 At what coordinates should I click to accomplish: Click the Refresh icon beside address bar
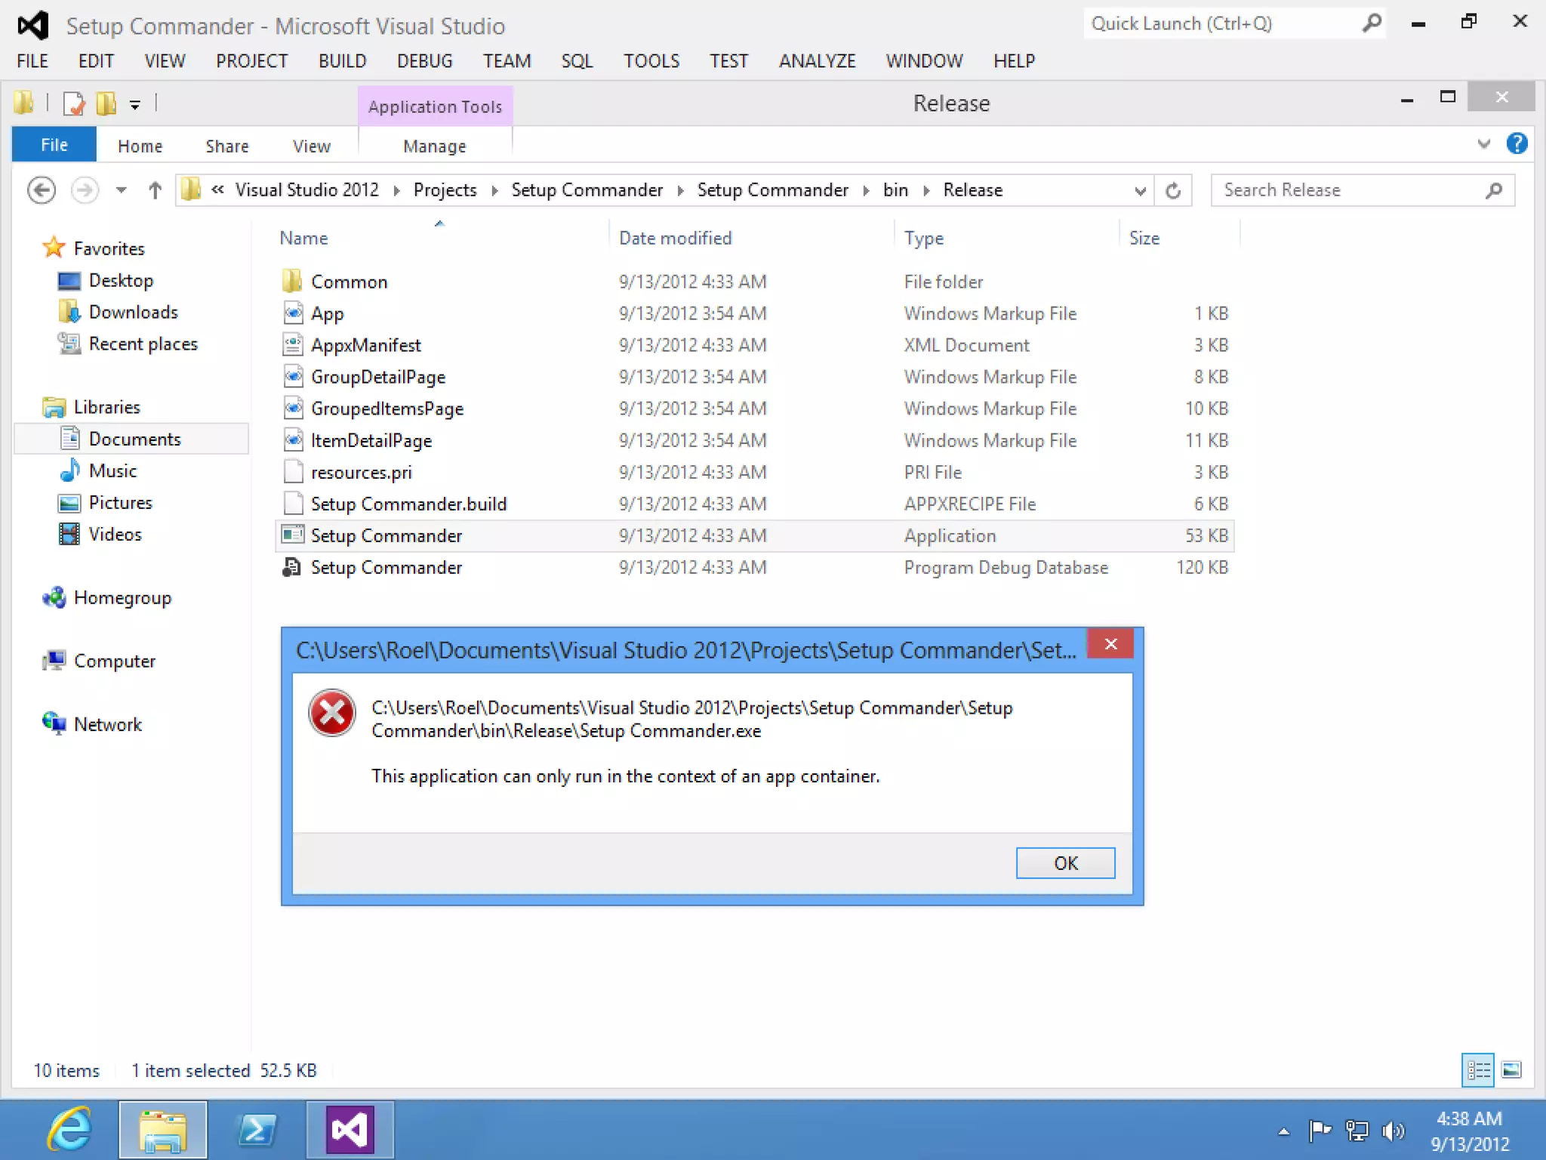(1172, 190)
